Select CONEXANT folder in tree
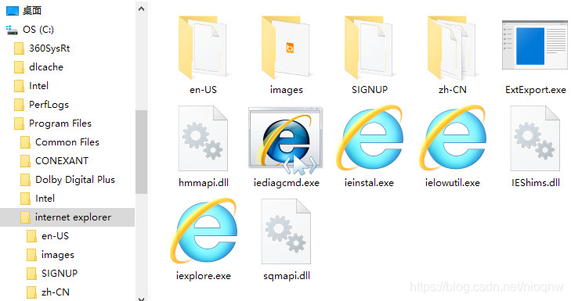 [54, 161]
